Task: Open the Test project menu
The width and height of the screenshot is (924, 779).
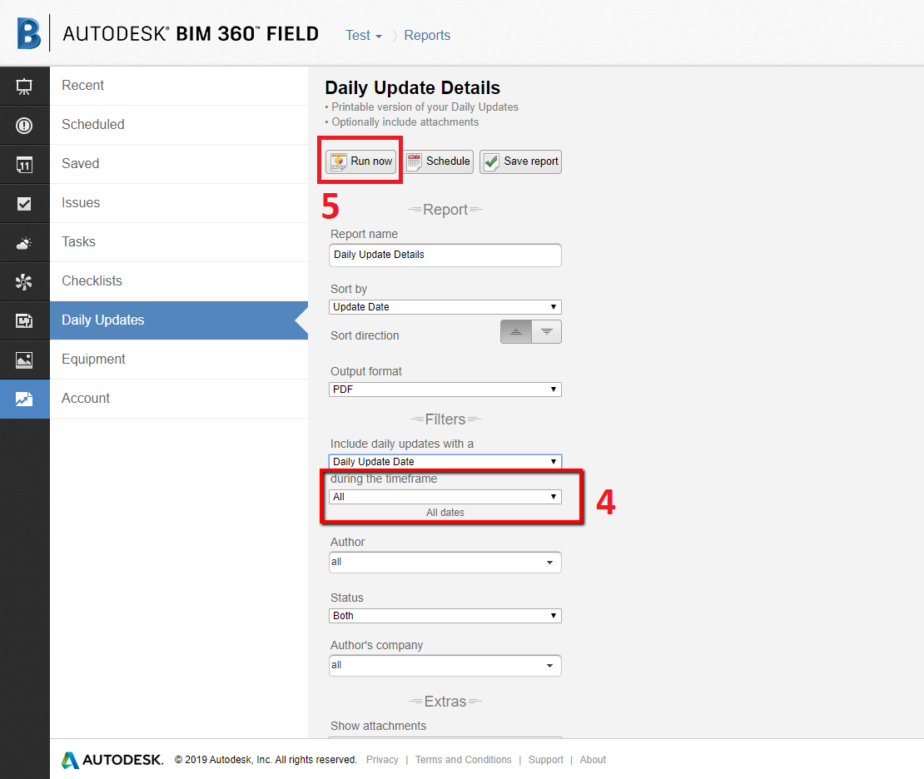Action: [363, 35]
